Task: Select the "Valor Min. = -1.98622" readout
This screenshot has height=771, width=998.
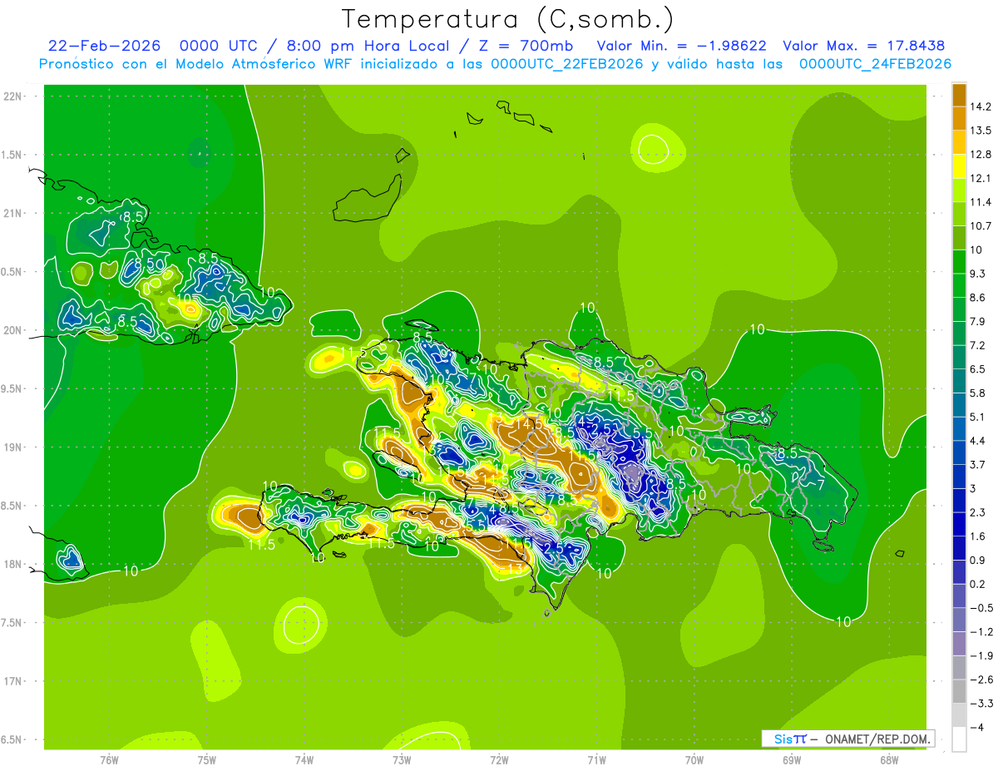Action: pos(682,46)
